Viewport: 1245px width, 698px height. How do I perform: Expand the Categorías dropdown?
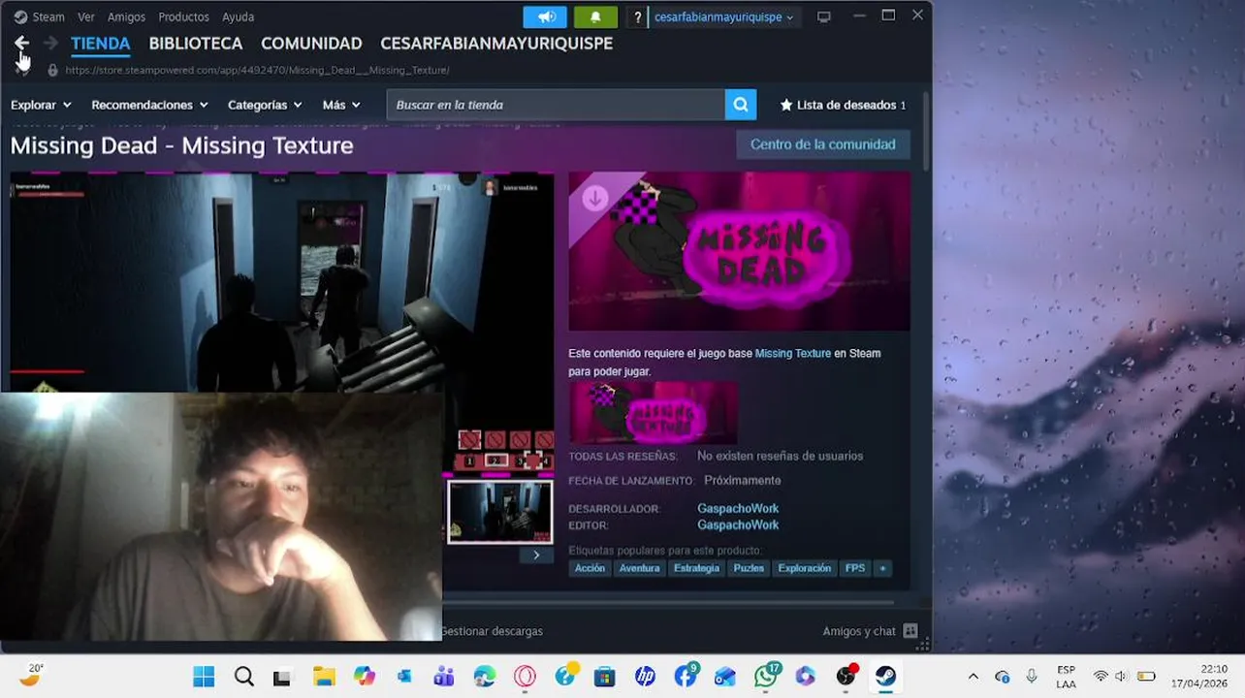[265, 105]
